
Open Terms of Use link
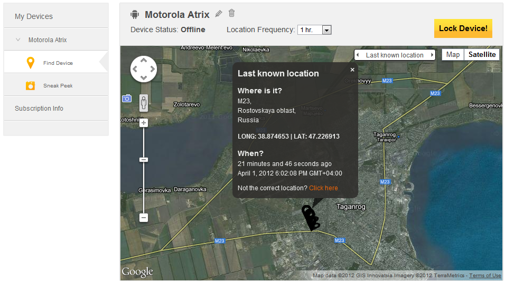(x=485, y=275)
